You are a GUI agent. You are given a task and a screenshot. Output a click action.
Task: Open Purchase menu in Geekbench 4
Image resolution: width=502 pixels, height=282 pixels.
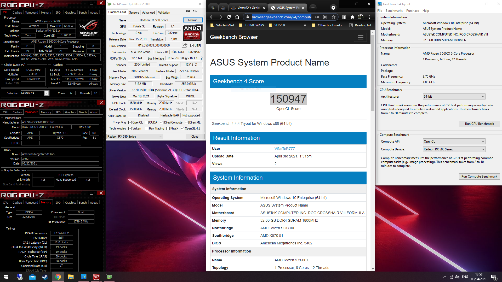pyautogui.click(x=413, y=11)
